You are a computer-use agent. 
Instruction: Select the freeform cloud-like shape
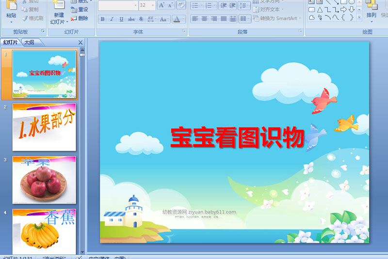pos(312,17)
